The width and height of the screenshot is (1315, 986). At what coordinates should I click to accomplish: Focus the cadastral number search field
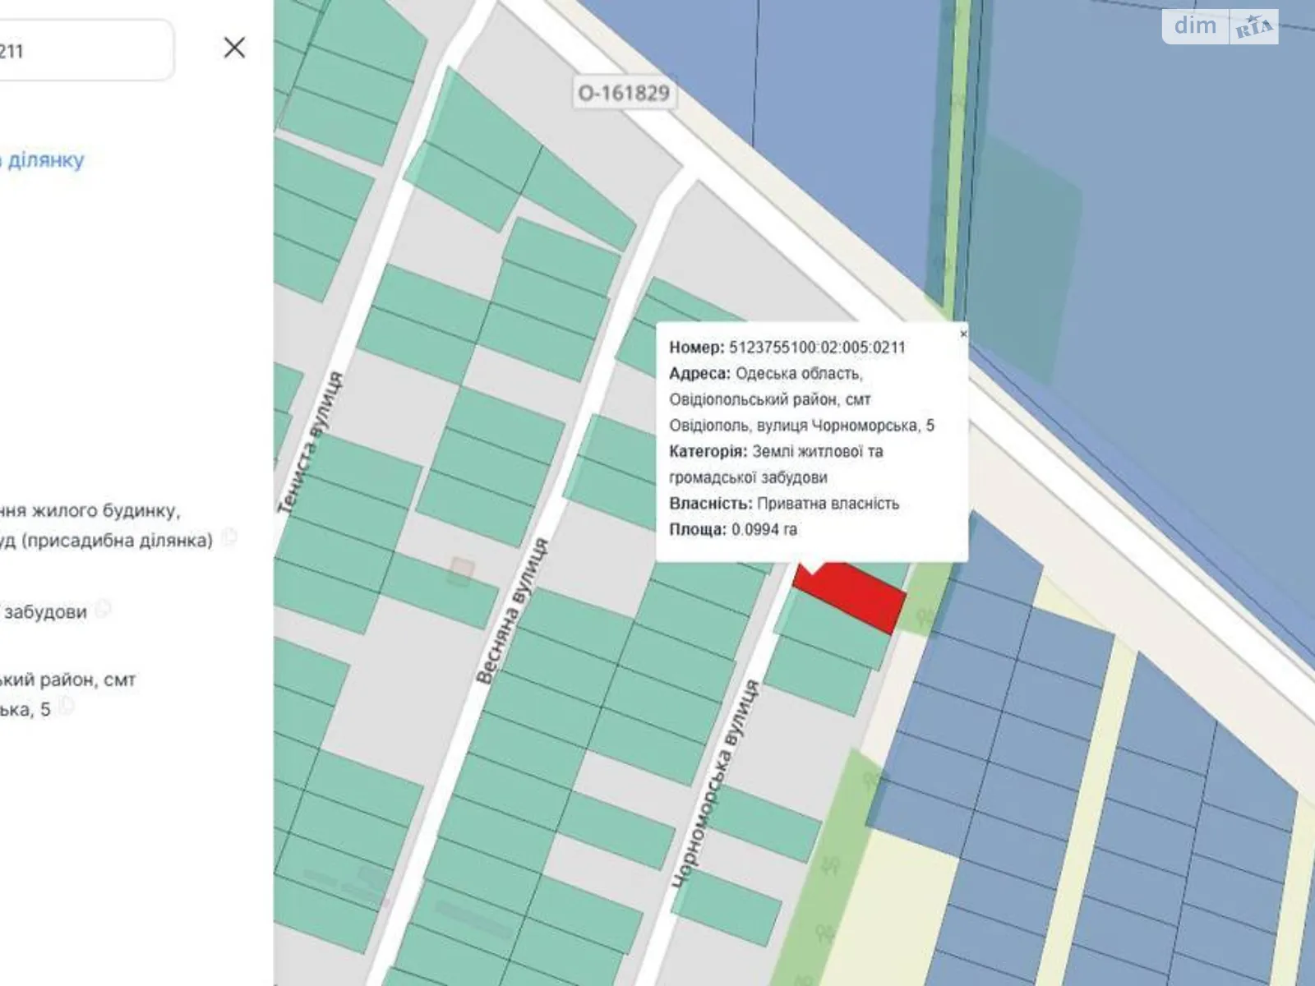[82, 51]
